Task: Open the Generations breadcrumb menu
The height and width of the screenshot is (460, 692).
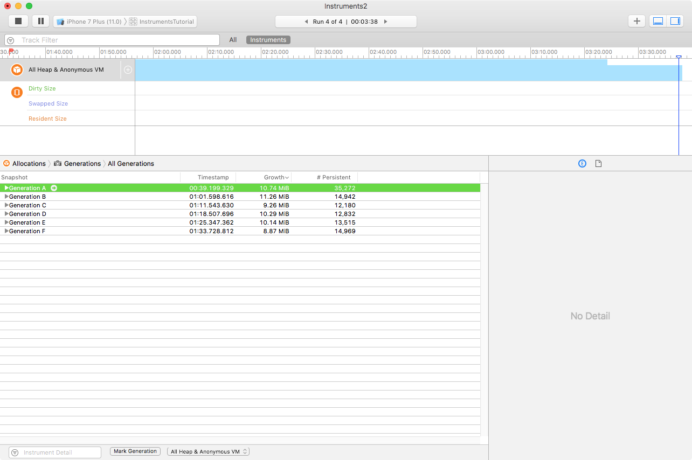Action: (x=77, y=164)
